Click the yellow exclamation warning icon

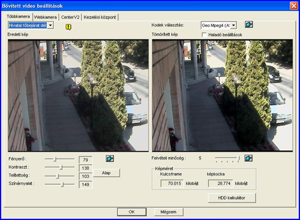68,27
